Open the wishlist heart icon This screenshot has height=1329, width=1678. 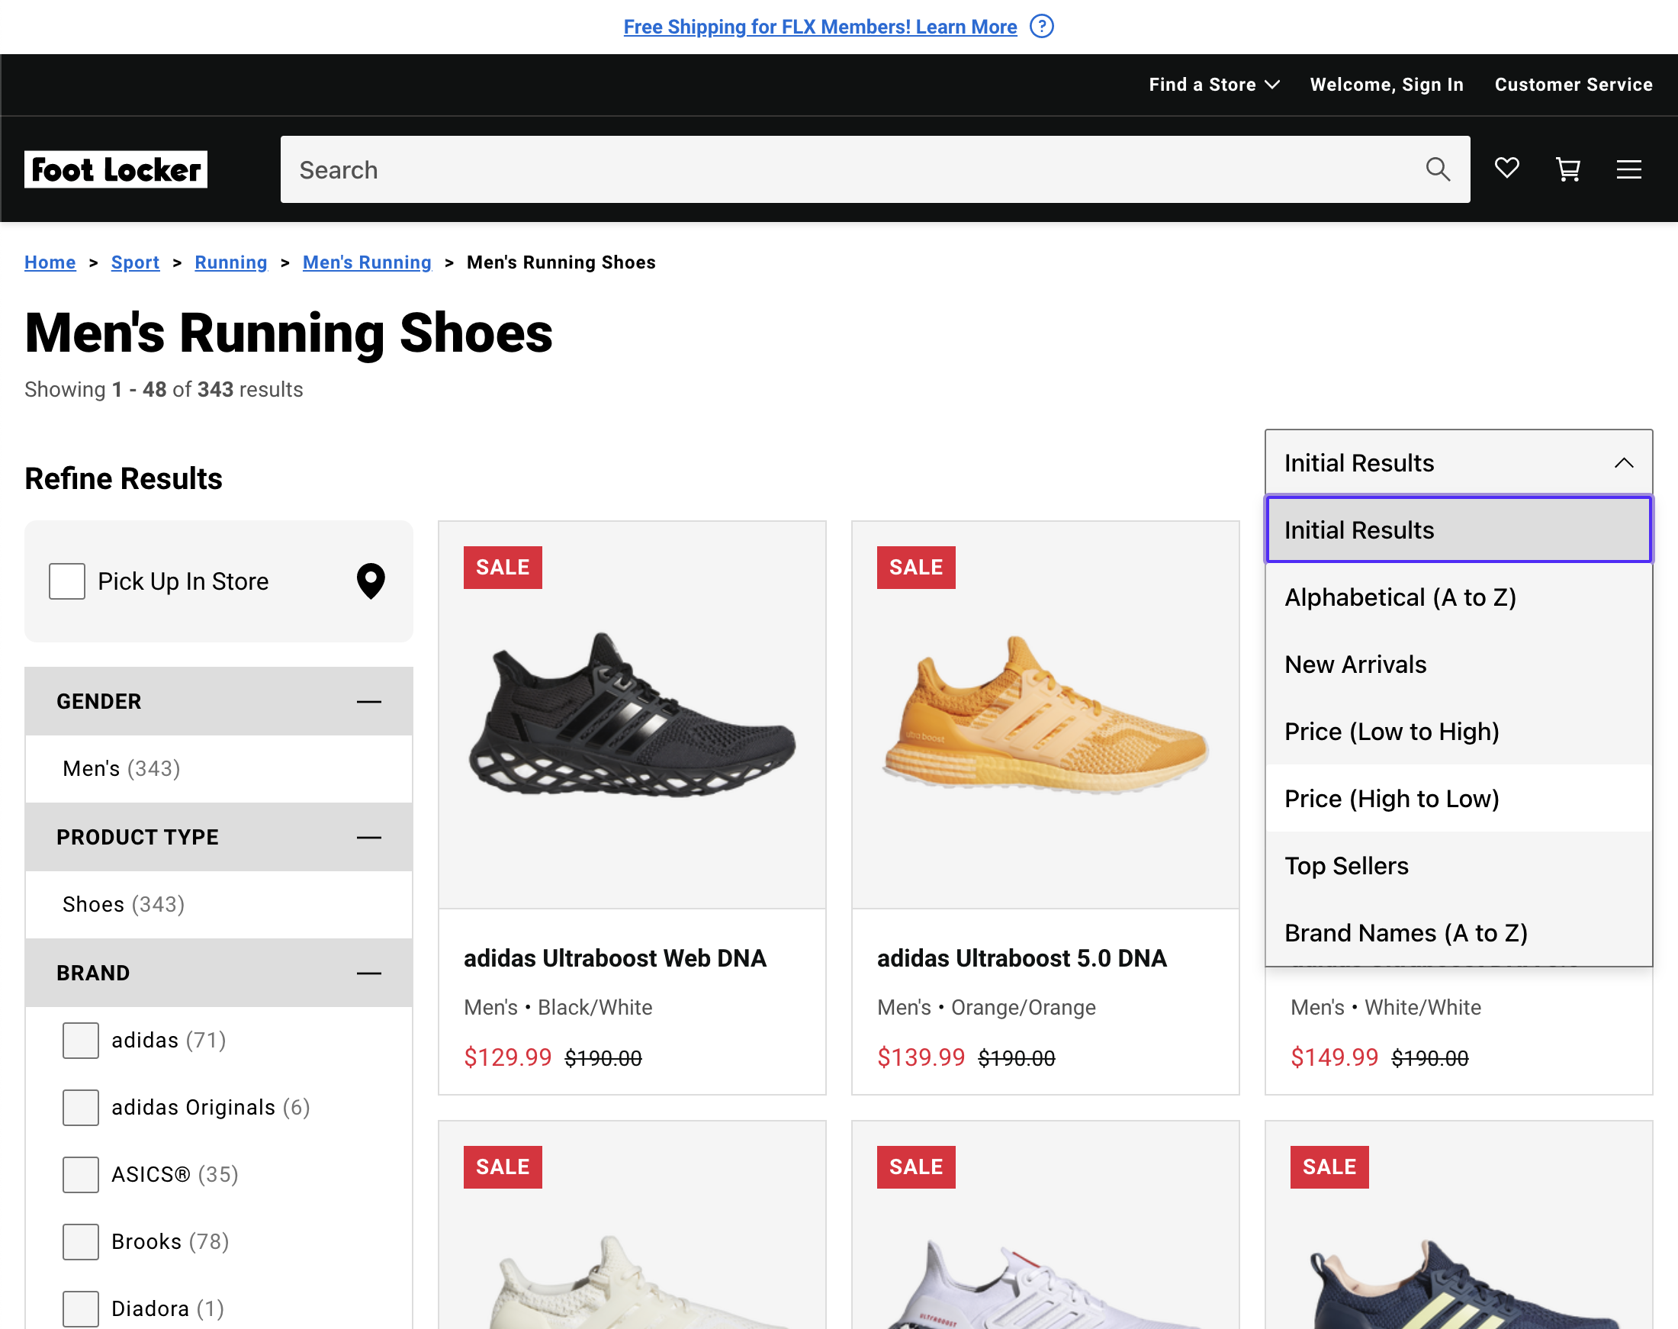click(1506, 168)
